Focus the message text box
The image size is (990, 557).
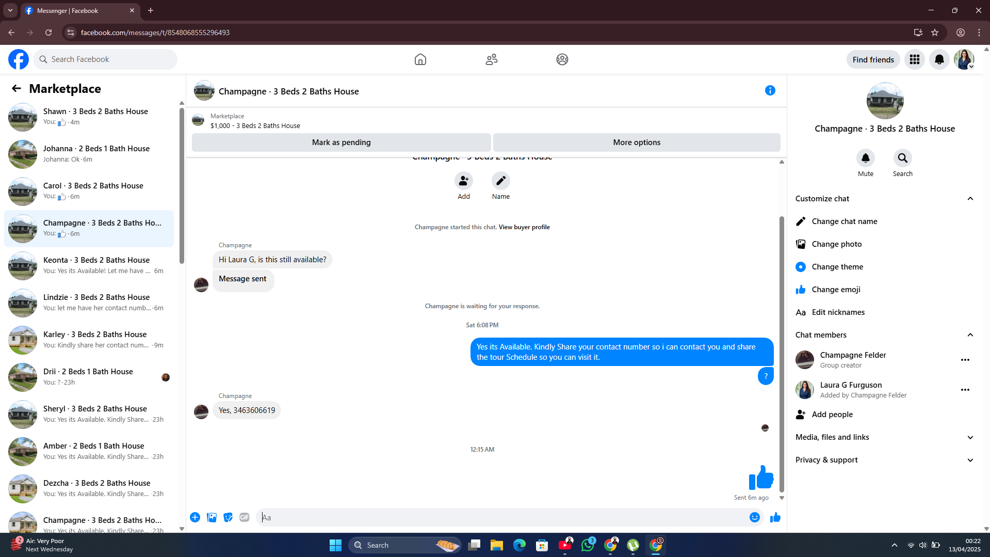[500, 517]
